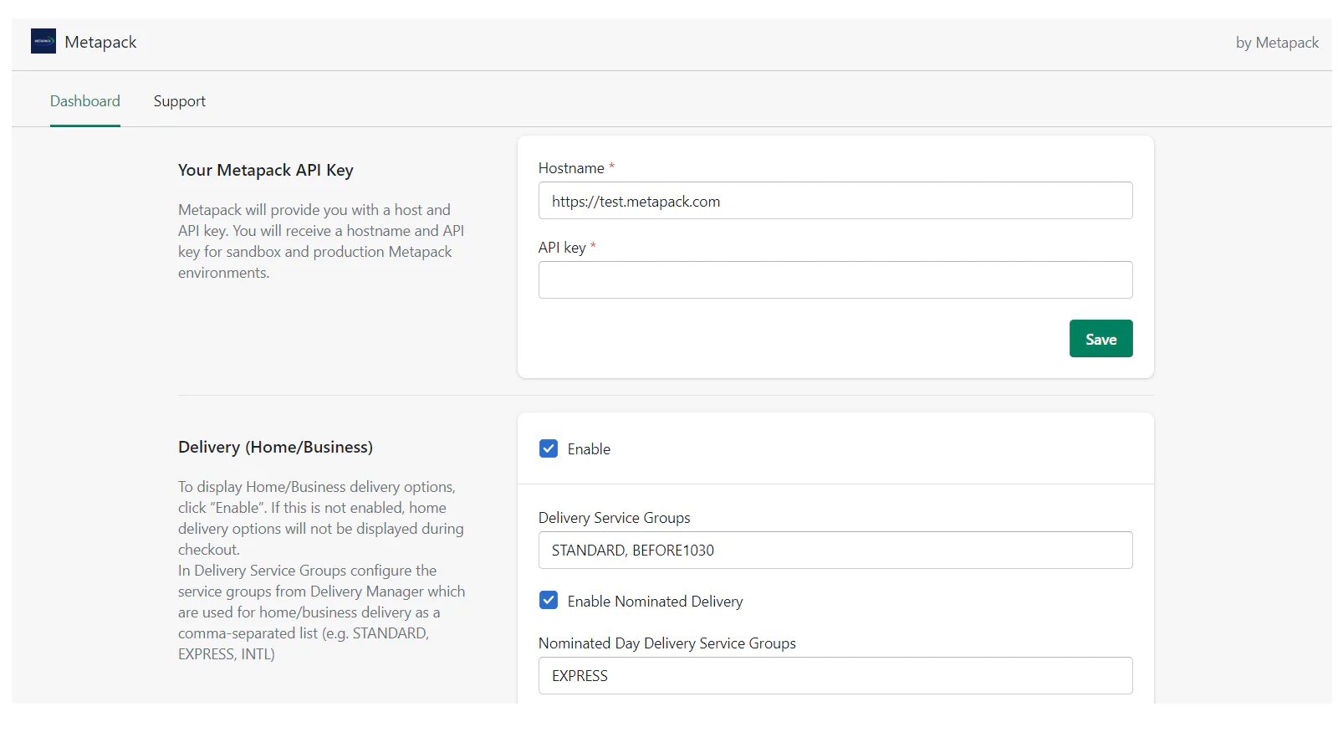Click the Hostname input field

(835, 201)
